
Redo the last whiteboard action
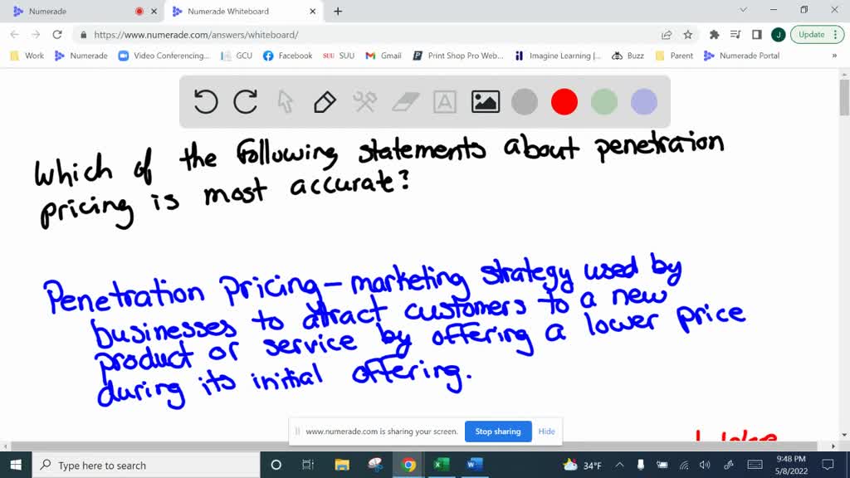click(246, 102)
